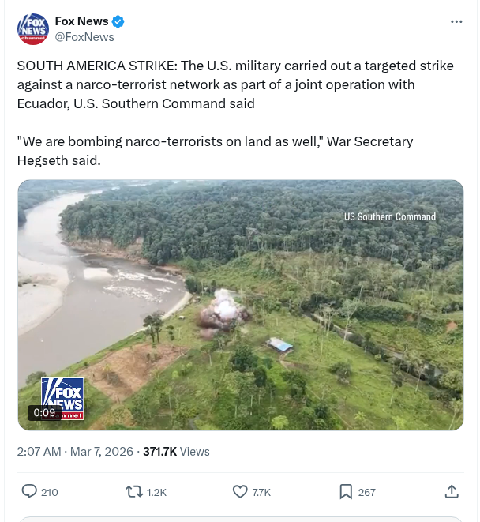This screenshot has width=480, height=522.
Task: Click the share upload icon
Action: pyautogui.click(x=452, y=491)
